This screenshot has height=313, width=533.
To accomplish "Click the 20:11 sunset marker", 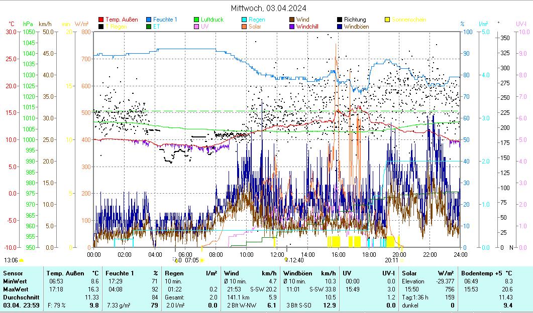I will [391, 260].
